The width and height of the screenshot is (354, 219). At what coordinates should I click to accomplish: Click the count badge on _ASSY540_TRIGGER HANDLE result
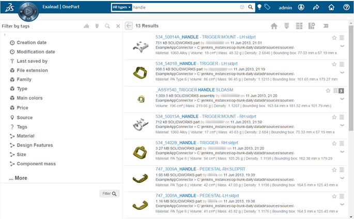341,91
